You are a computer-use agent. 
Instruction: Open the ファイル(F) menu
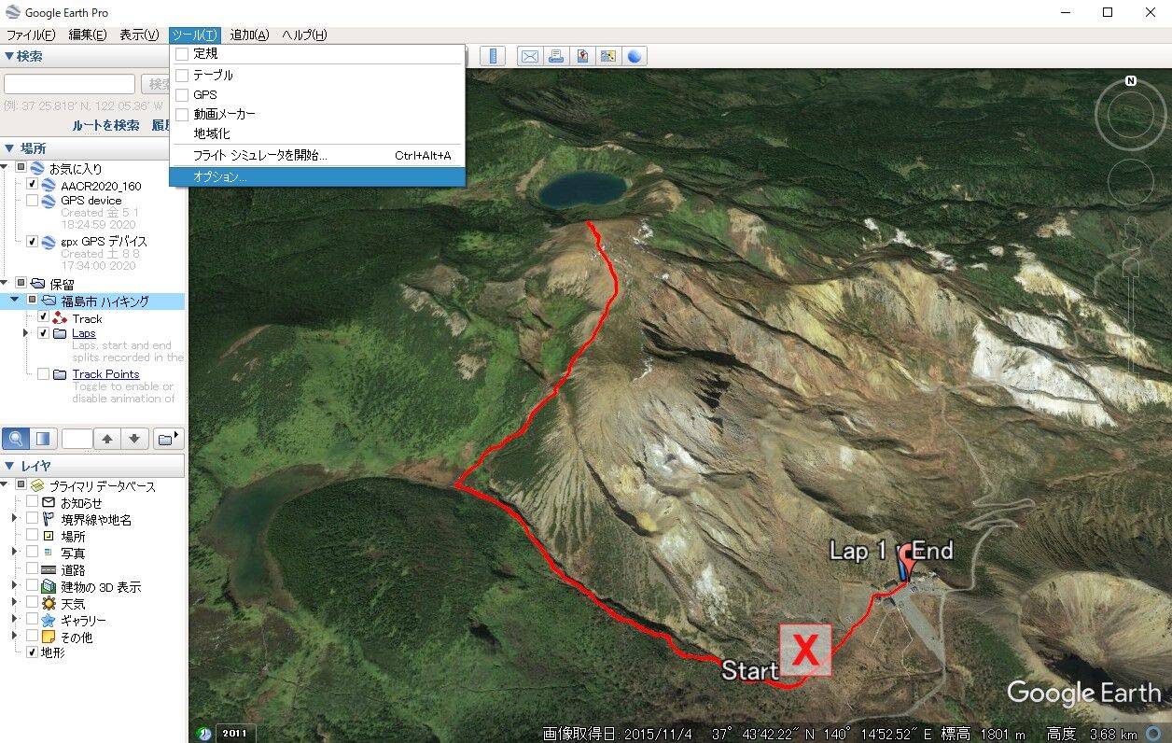31,35
